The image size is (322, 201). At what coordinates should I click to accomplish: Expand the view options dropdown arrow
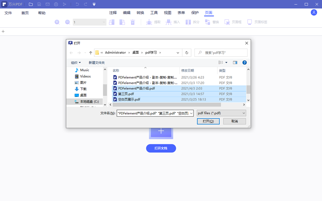(x=226, y=63)
